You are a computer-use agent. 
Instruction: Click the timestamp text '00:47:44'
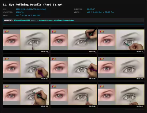click(x=92, y=106)
